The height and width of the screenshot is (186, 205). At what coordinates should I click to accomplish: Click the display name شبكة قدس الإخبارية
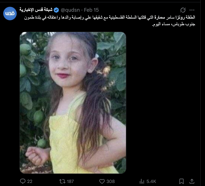(36, 10)
